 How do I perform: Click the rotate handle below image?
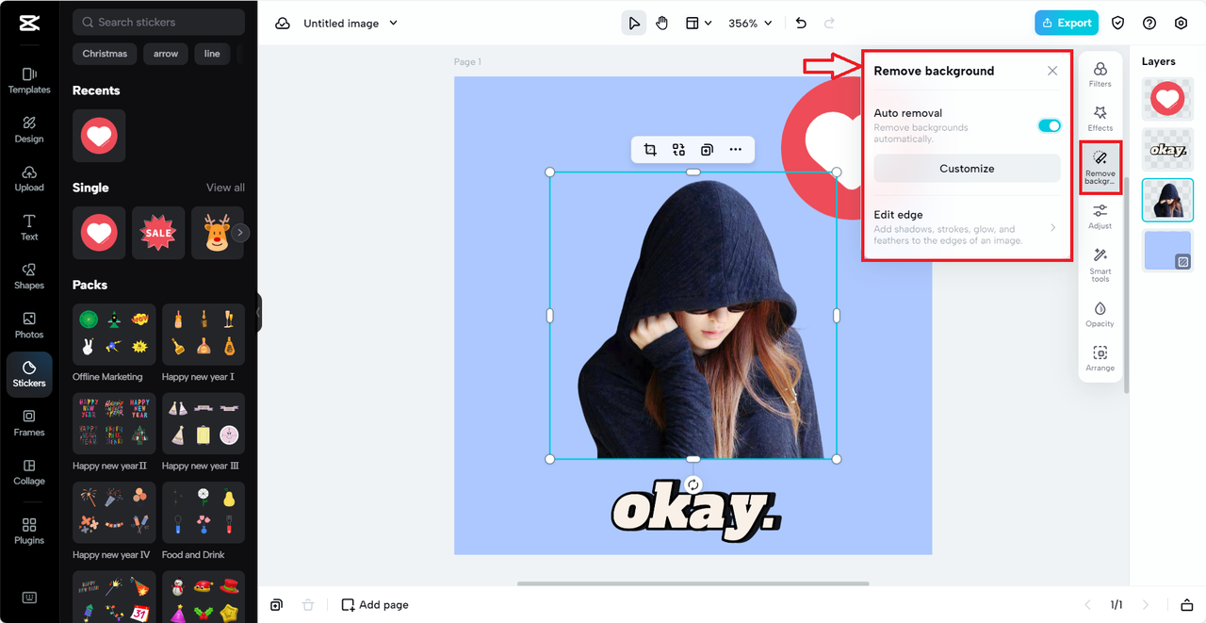coord(693,484)
